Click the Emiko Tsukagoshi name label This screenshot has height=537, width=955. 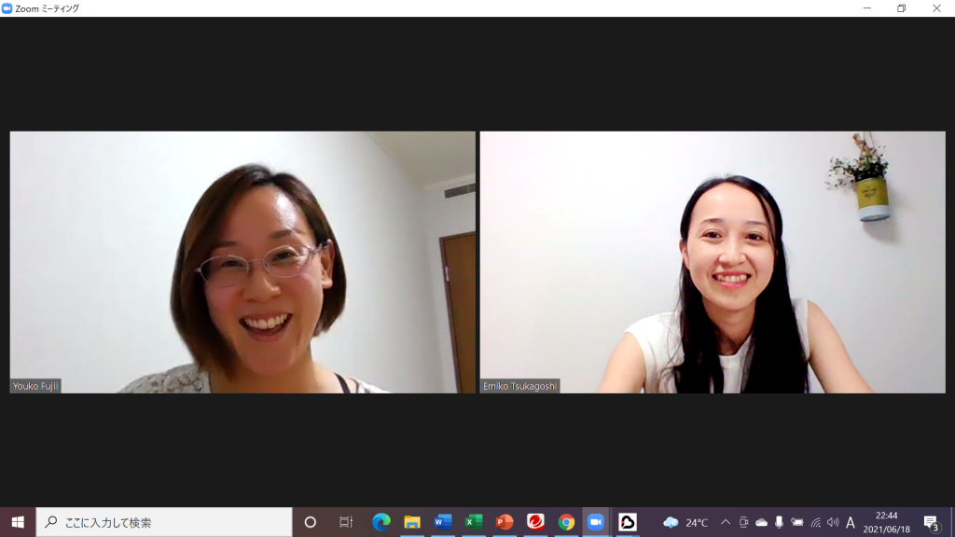click(519, 386)
